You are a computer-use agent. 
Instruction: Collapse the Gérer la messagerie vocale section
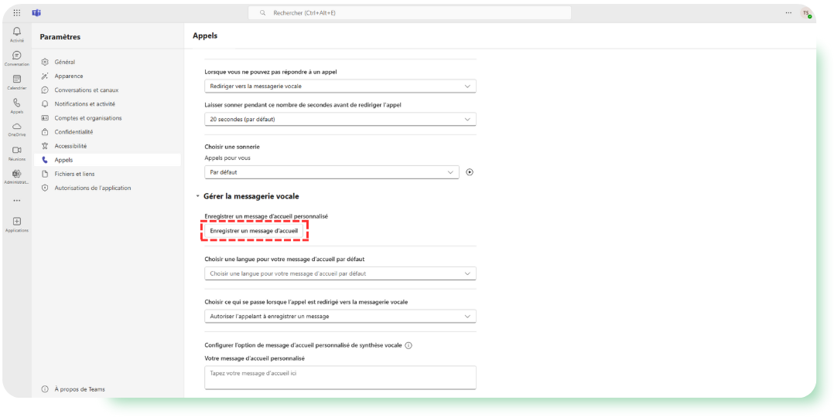pyautogui.click(x=198, y=197)
